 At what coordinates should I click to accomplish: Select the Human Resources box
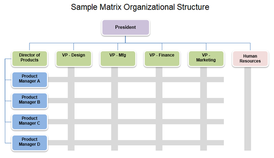250,59
